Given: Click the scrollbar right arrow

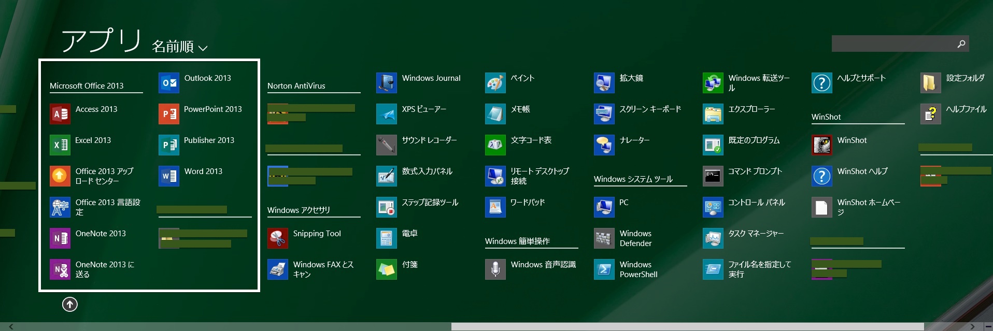Looking at the screenshot, I should 972,326.
